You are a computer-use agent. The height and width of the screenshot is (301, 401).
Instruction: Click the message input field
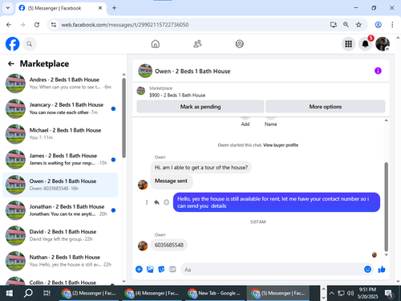[273, 270]
